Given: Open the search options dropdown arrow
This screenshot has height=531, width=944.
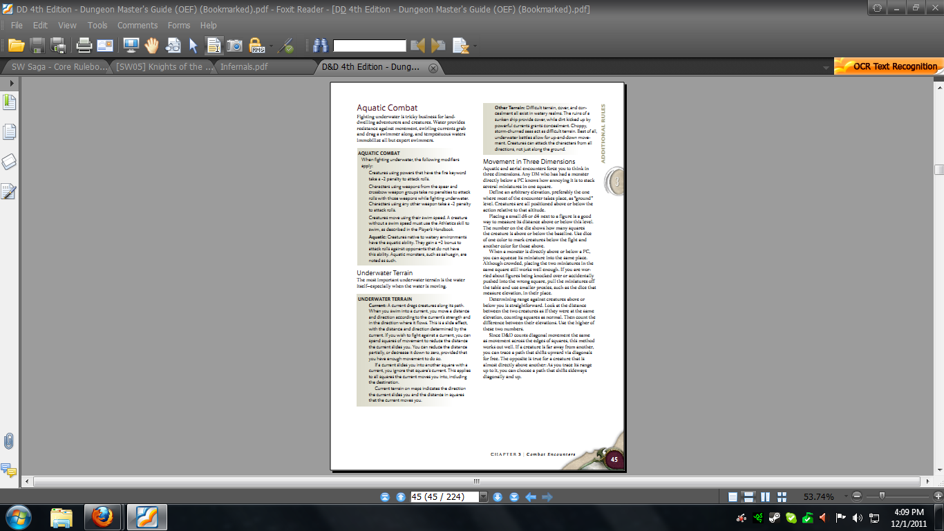Looking at the screenshot, I should [x=475, y=46].
